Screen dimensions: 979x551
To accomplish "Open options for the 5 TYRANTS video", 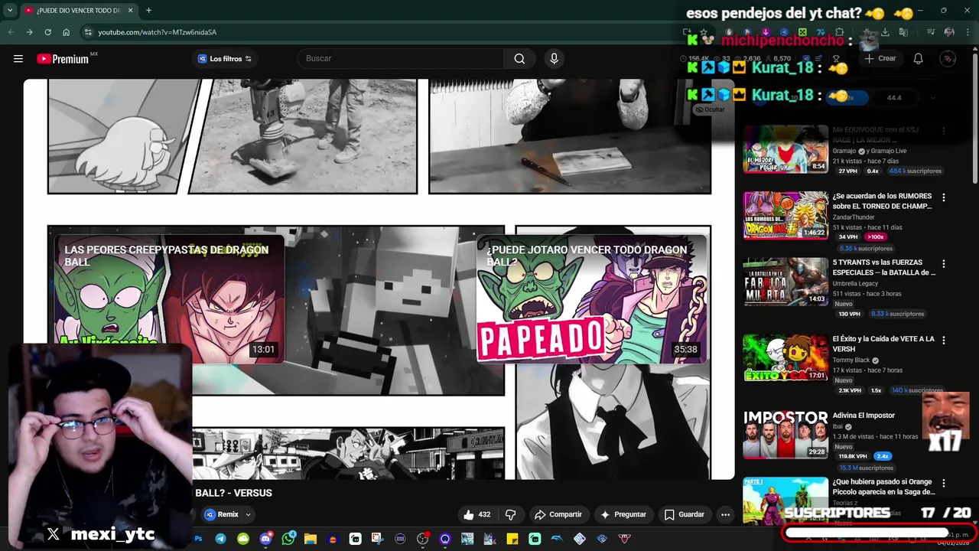I will (943, 264).
